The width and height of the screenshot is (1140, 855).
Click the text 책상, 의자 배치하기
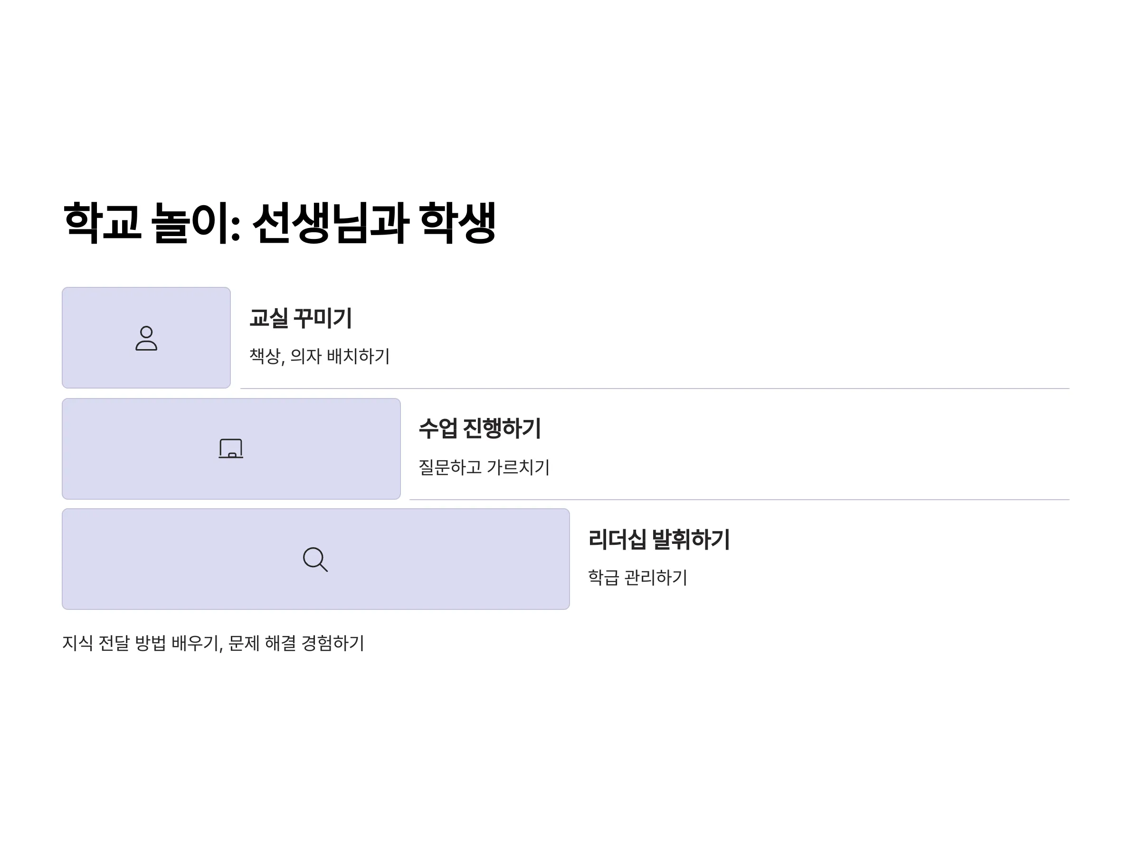[320, 356]
